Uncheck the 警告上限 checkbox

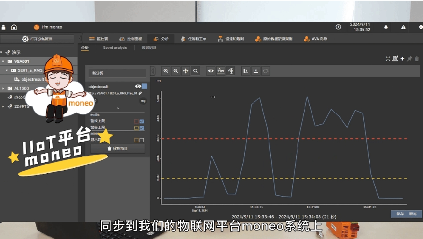(x=142, y=128)
